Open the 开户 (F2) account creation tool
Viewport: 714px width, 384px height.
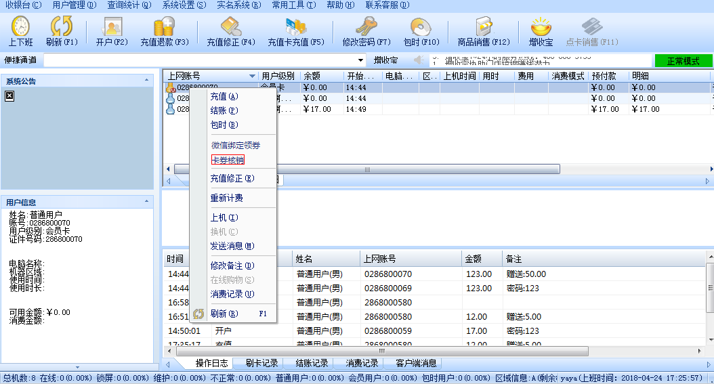112,26
